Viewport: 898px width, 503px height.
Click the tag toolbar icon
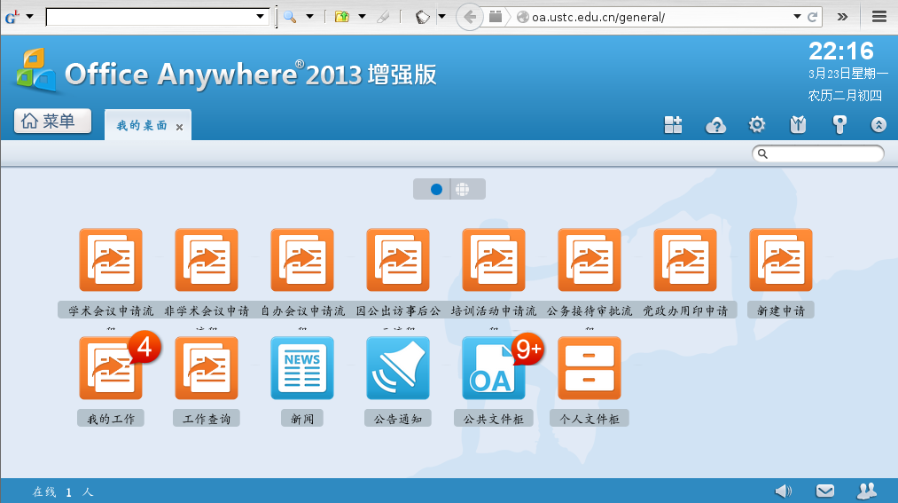(x=423, y=17)
